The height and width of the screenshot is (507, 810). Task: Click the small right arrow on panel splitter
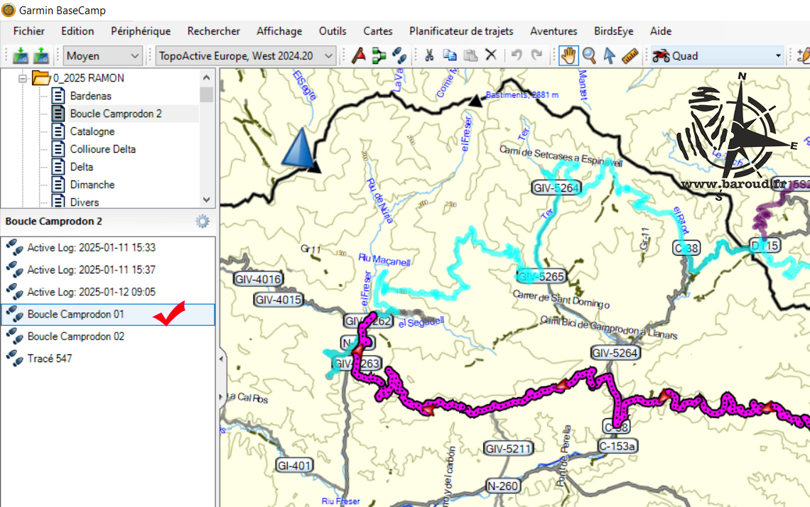[x=222, y=396]
